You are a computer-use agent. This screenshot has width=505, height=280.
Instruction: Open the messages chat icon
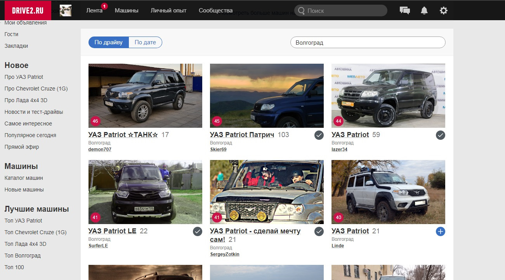coord(405,10)
